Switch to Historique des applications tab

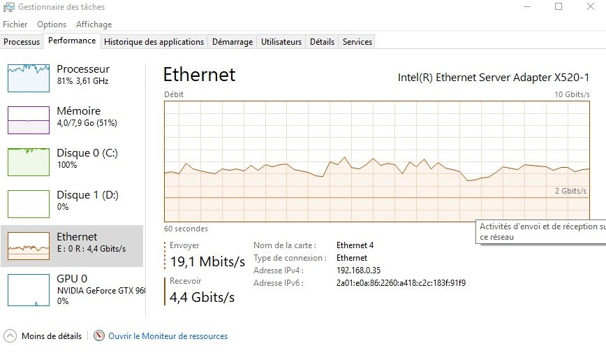pos(154,42)
